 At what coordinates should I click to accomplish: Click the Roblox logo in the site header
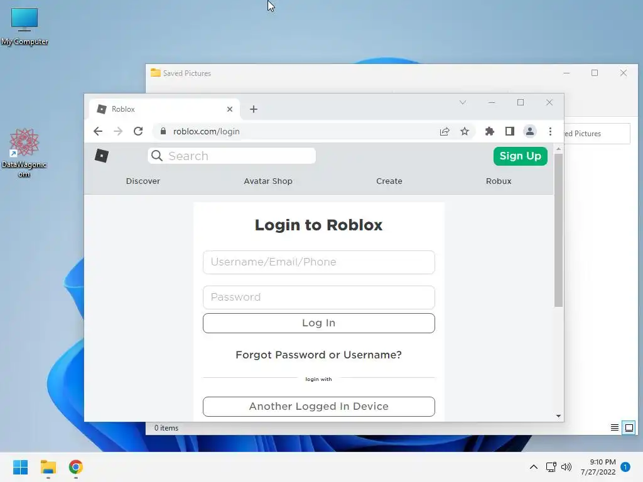[x=102, y=156]
